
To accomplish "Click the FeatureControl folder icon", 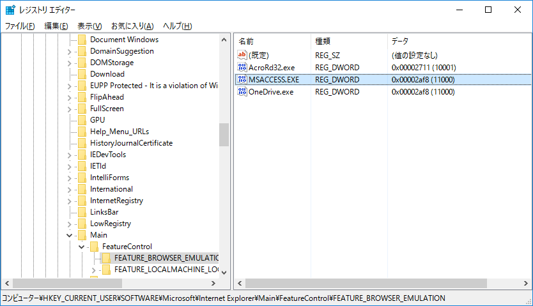I will [x=94, y=247].
